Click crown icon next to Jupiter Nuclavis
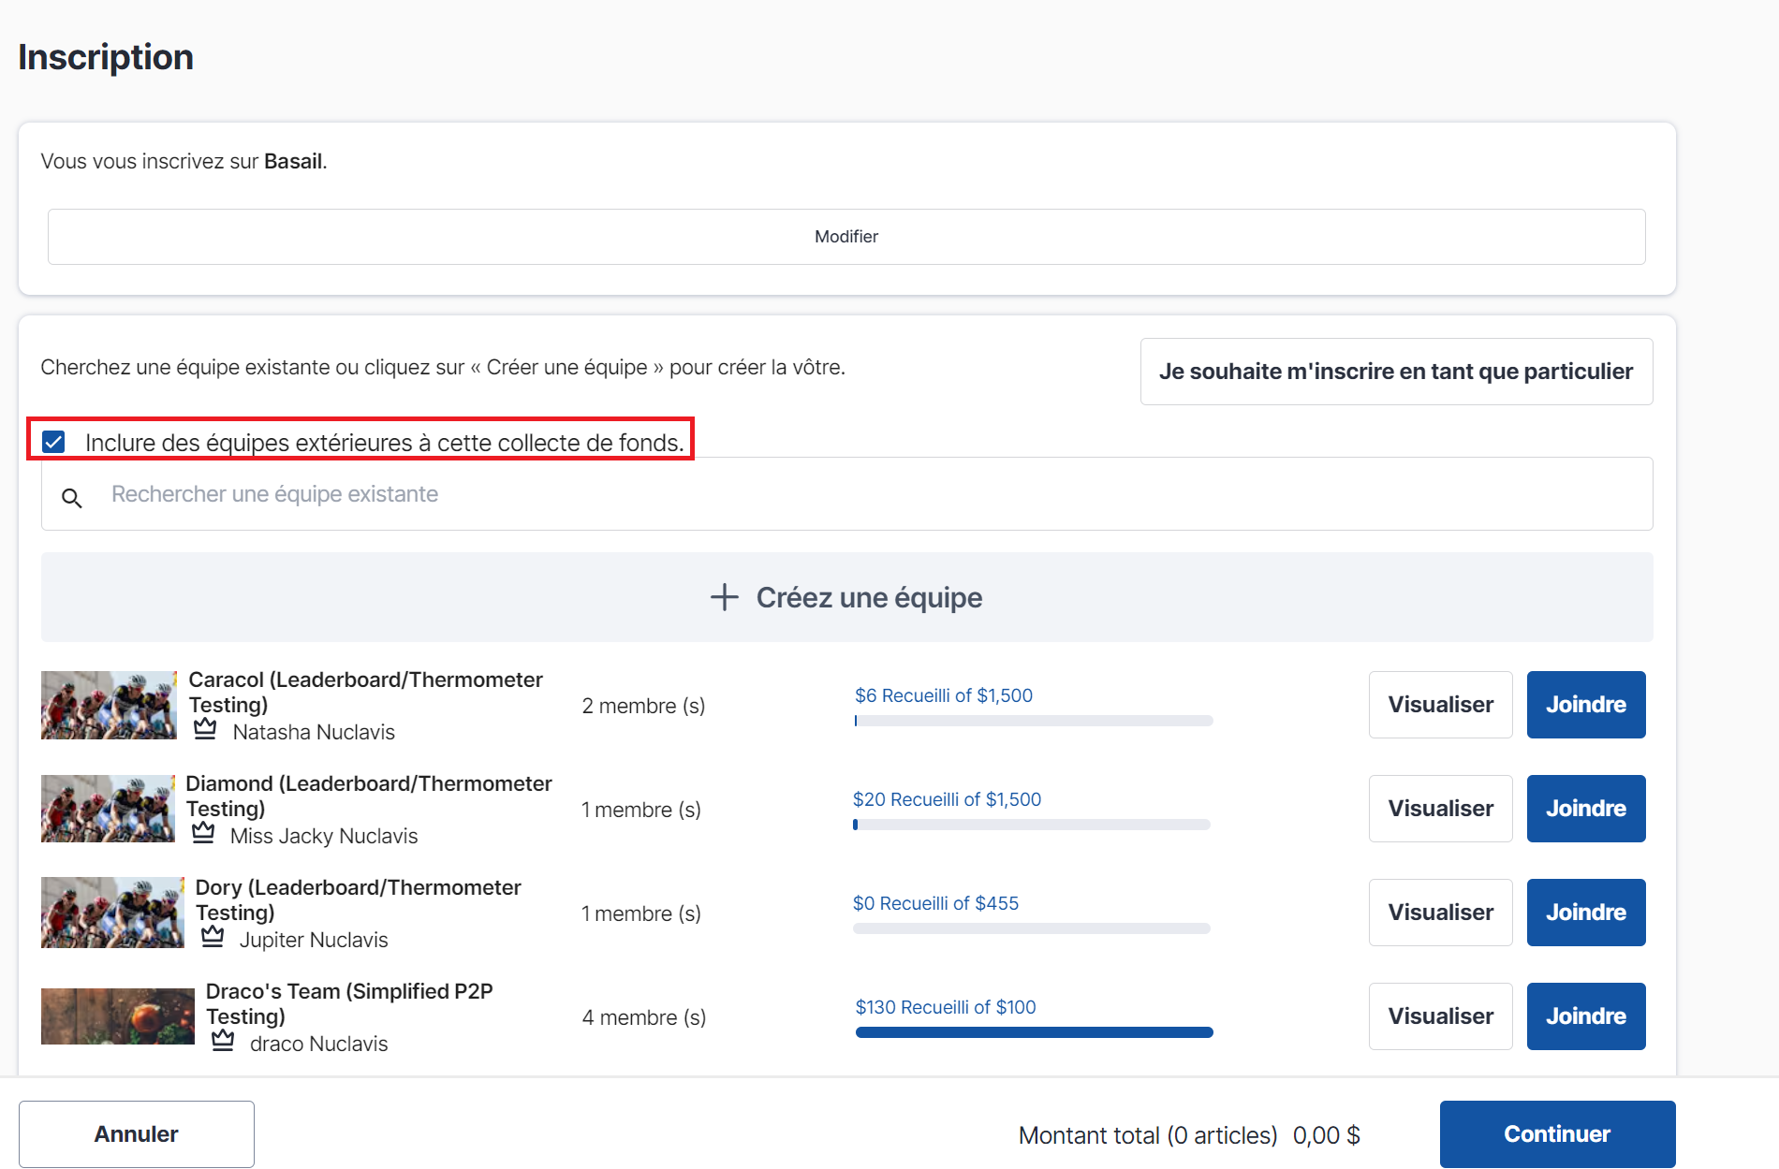 213,937
